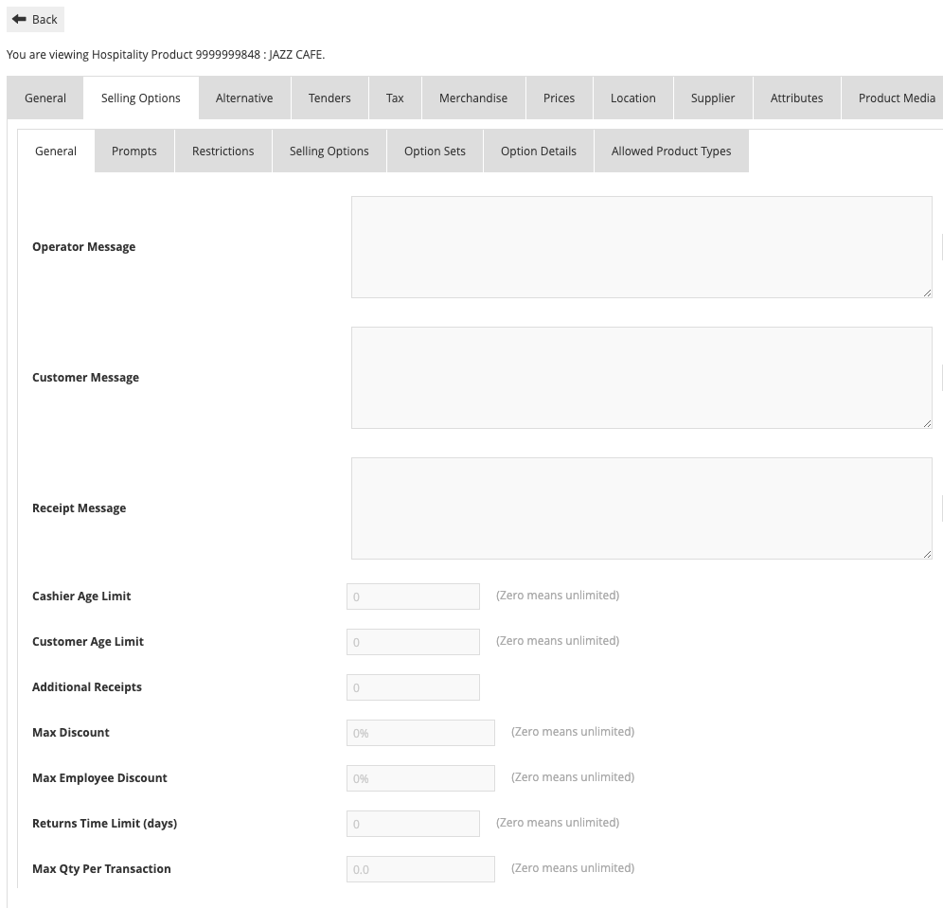Click the 'Operator Message' label

83,246
